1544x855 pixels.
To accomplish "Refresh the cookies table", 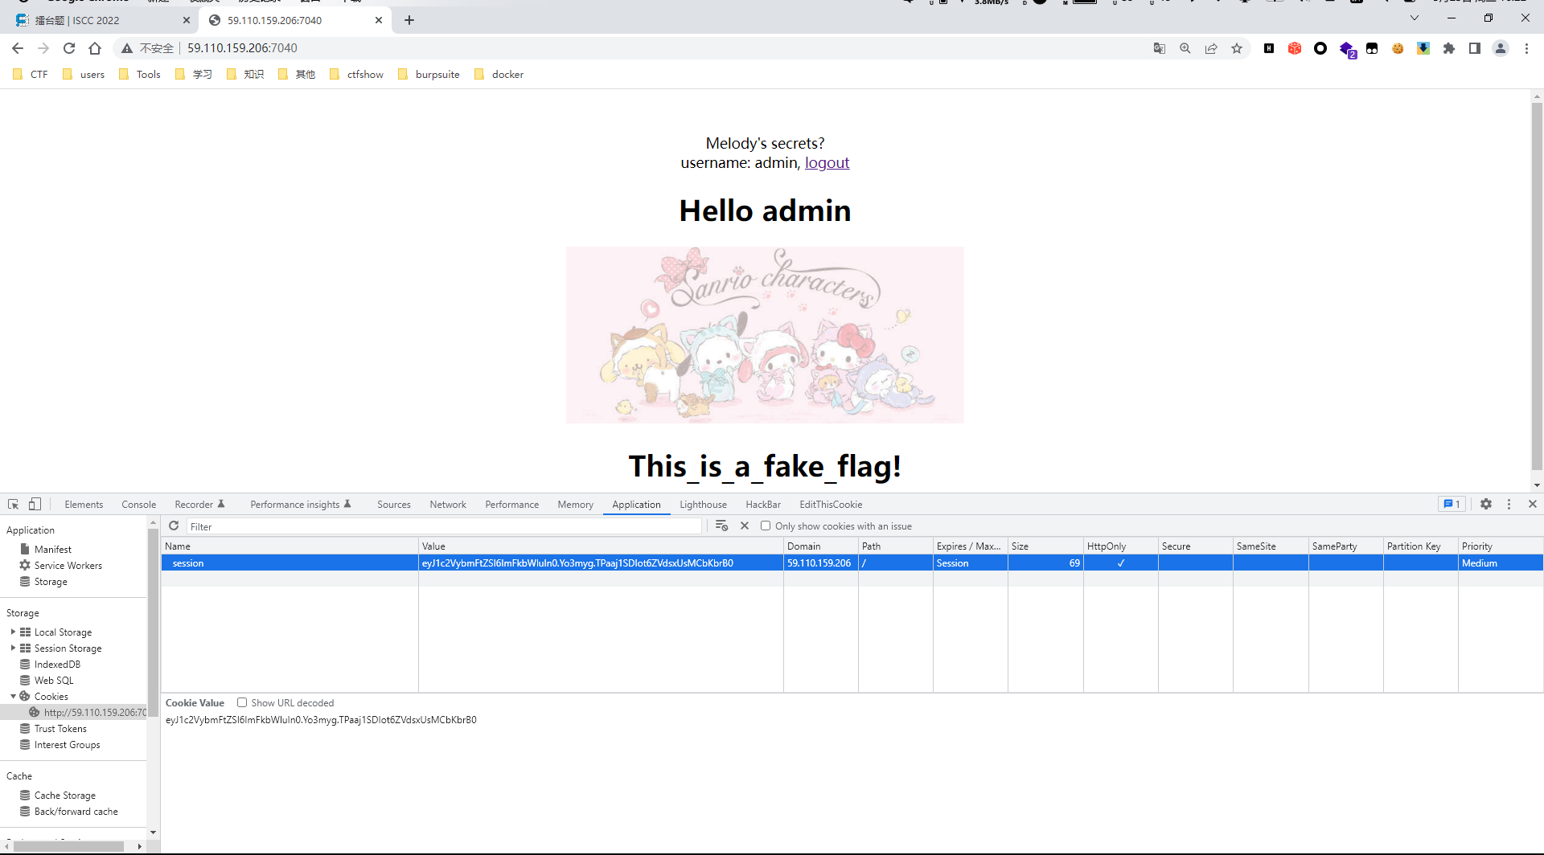I will click(174, 526).
